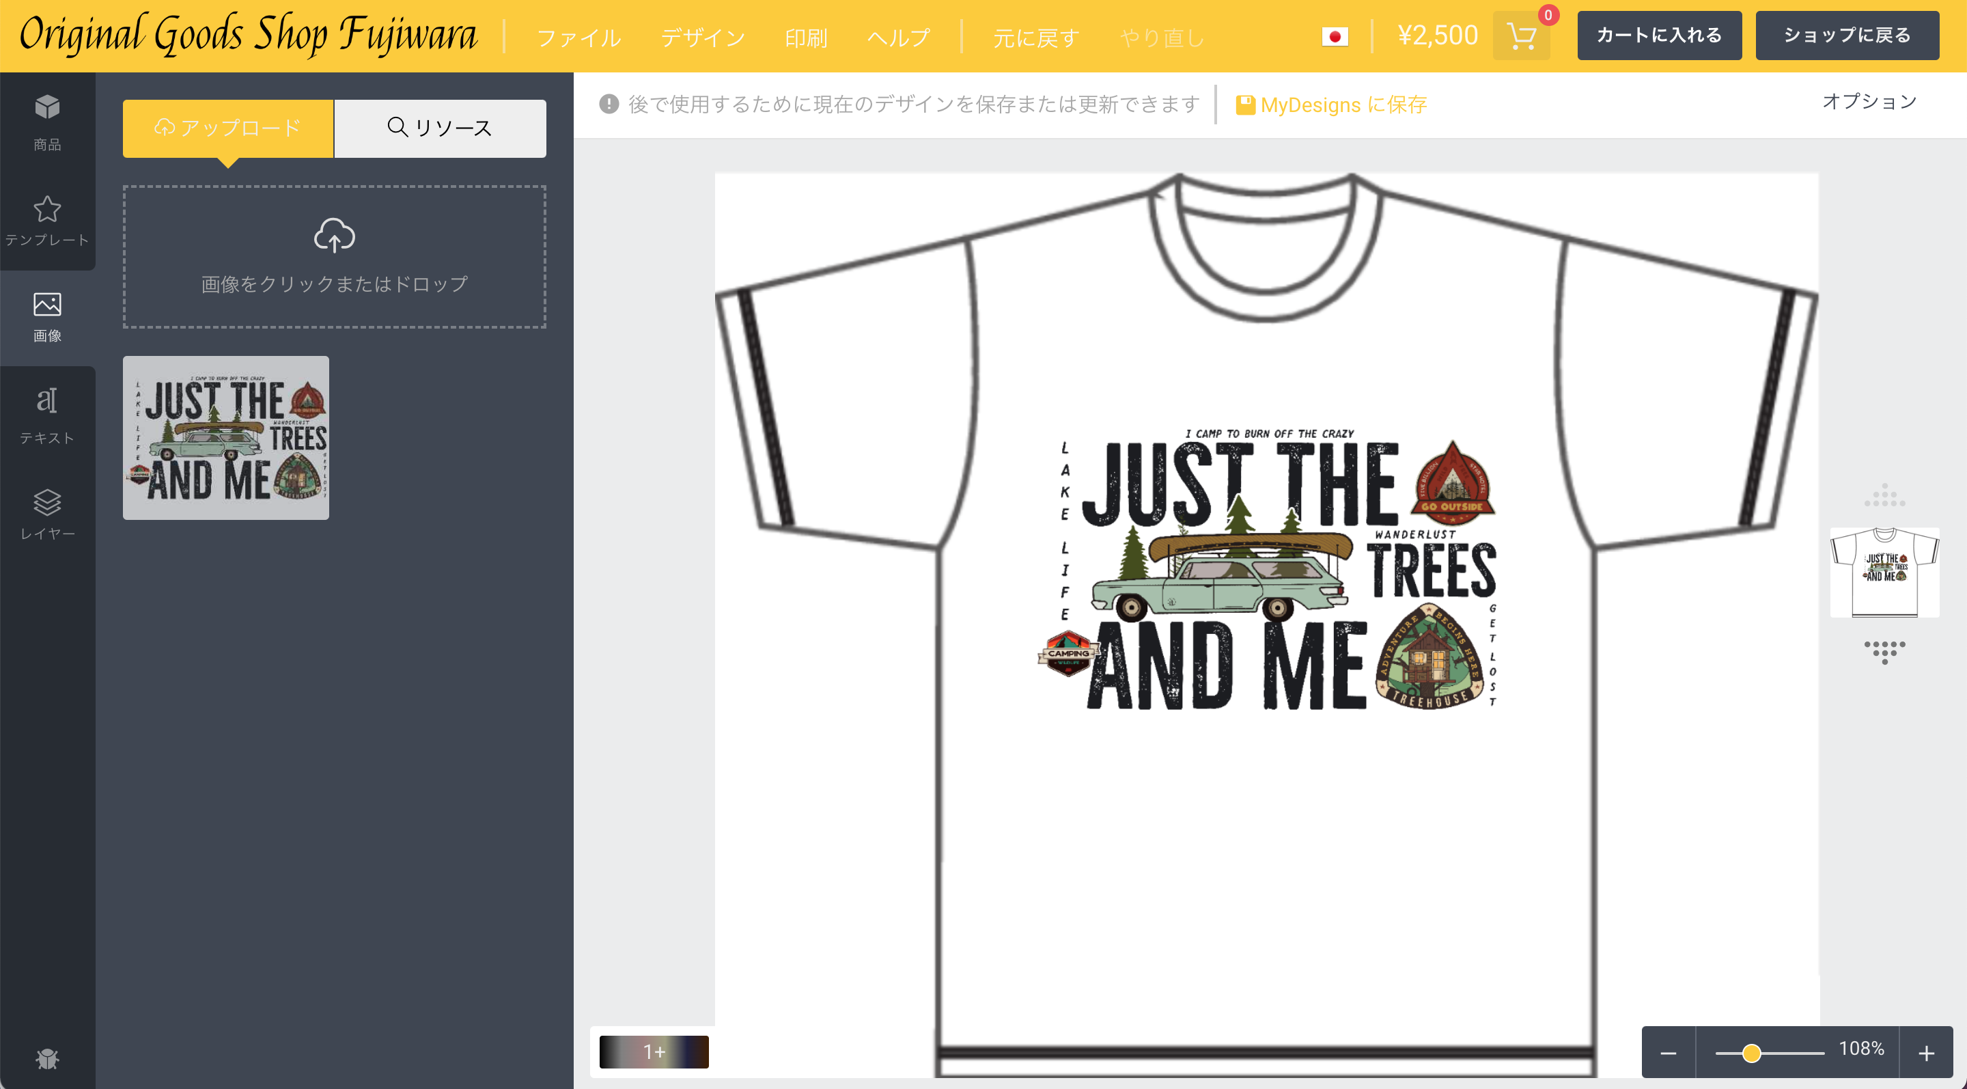Open the 商品 (product) sidebar panel
Image resolution: width=1967 pixels, height=1089 pixels.
47,122
